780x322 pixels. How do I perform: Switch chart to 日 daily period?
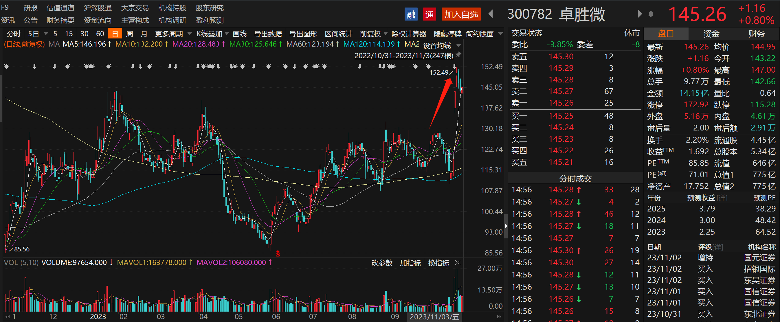(115, 34)
